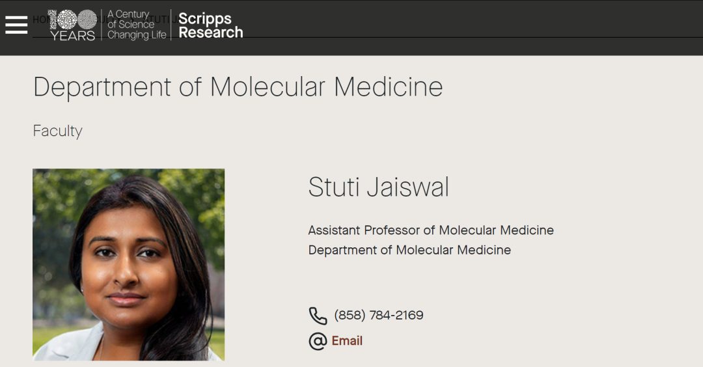Click the Assistant Professor of Molecular Medicine title
The width and height of the screenshot is (703, 367).
[x=431, y=230]
